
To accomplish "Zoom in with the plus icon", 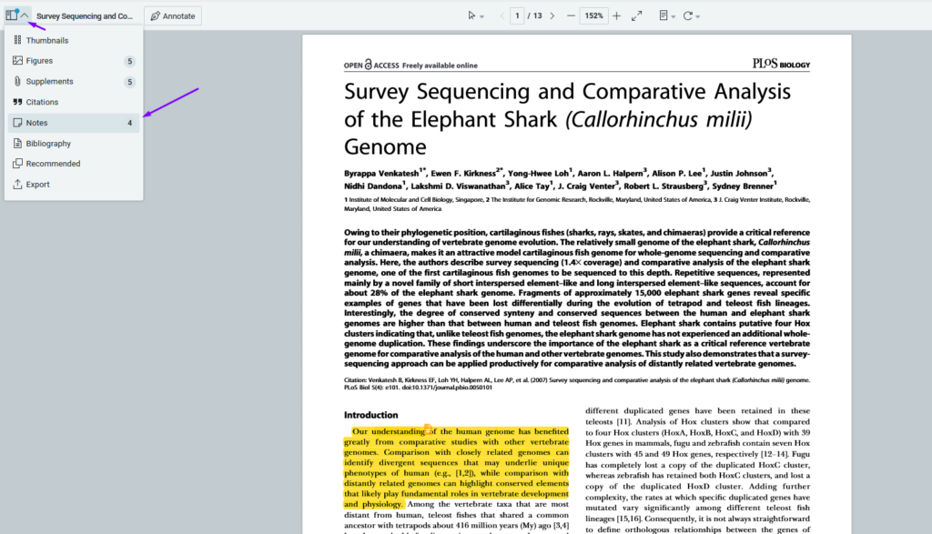I will point(616,15).
